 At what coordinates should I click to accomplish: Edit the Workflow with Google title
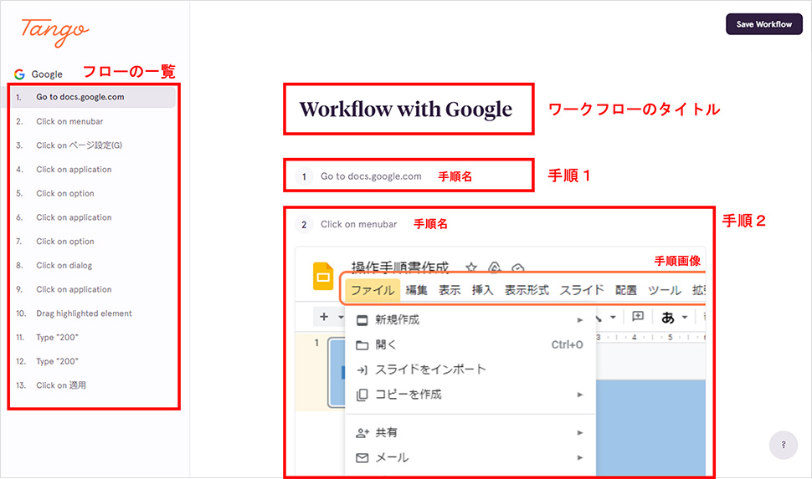tap(405, 110)
